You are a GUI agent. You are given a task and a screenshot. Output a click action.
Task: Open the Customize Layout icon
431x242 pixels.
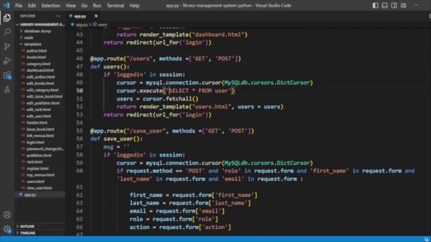click(403, 5)
